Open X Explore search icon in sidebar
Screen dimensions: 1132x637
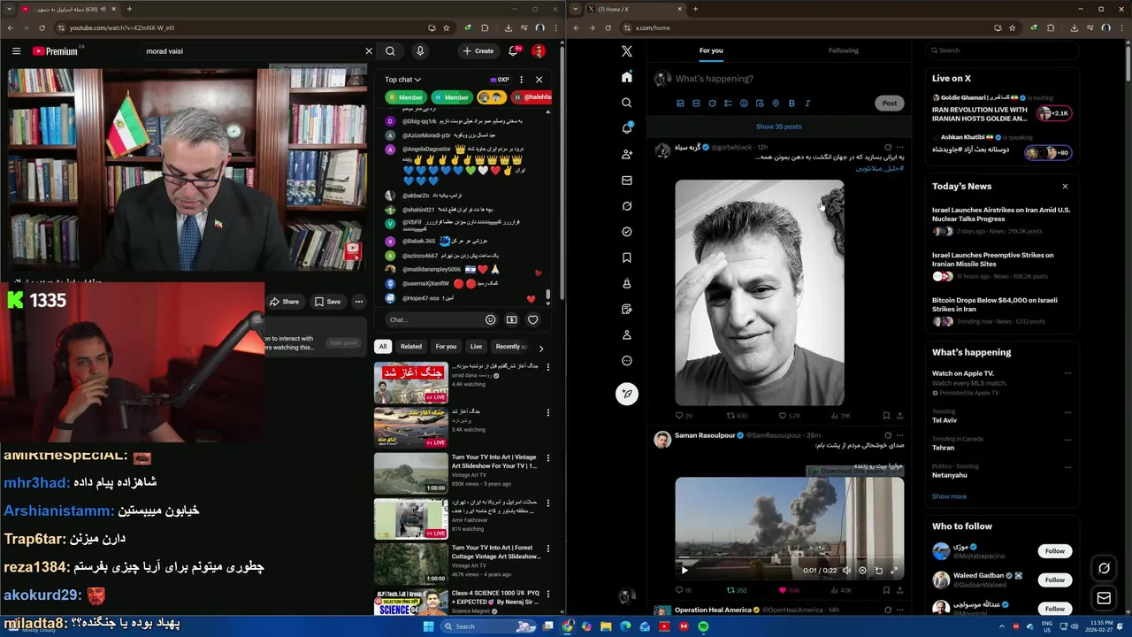click(x=627, y=103)
